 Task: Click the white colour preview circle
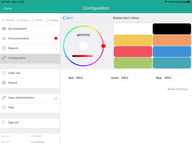pyautogui.click(x=84, y=46)
